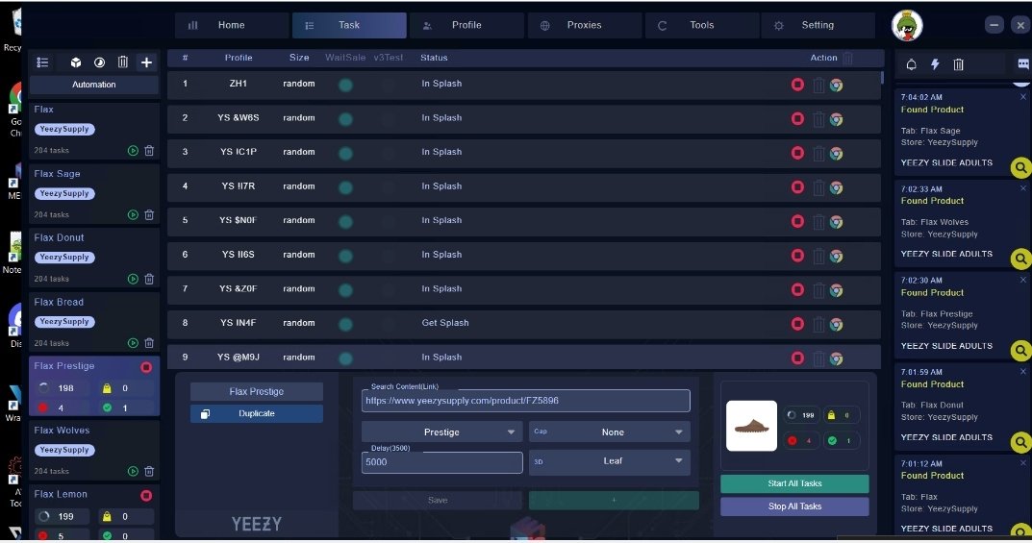Click the Flax Prestige name field
Screen dimensions: 1032x543
pos(257,391)
